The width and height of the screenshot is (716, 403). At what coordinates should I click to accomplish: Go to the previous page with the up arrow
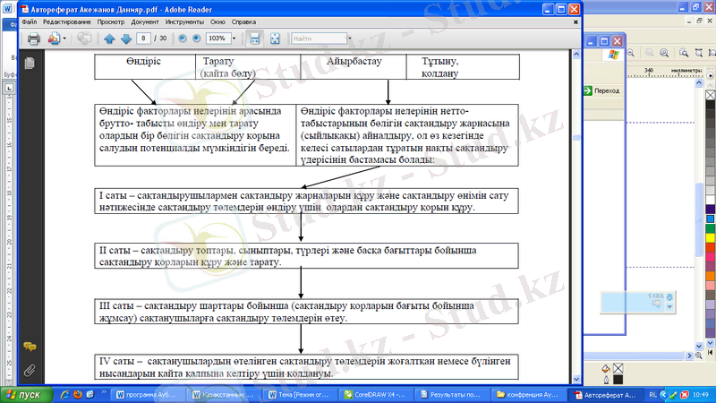pos(109,39)
